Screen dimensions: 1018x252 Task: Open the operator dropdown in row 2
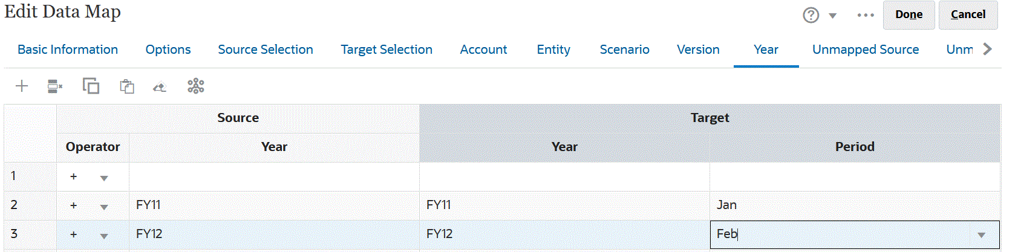click(x=104, y=207)
